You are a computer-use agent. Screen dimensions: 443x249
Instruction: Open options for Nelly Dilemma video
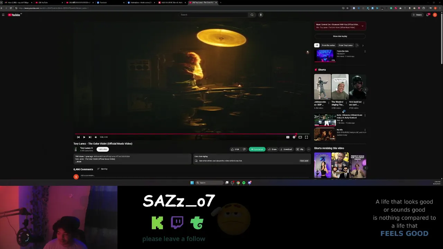point(365,116)
